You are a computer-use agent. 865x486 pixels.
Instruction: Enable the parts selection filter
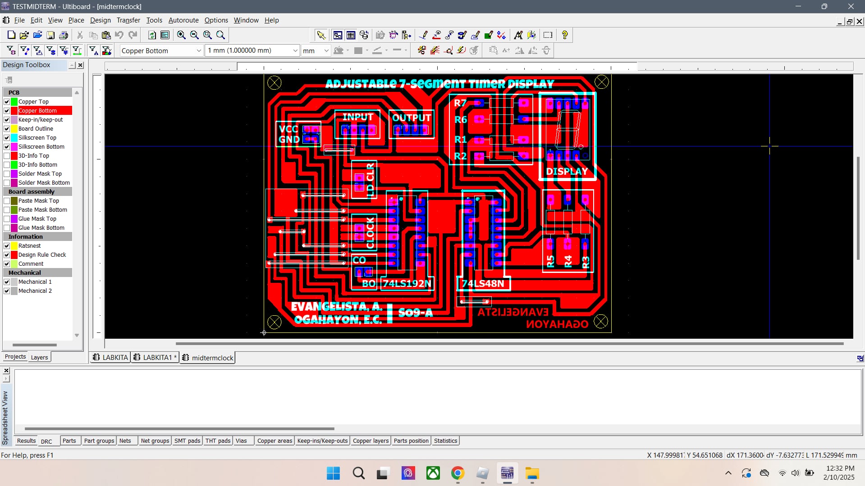[11, 50]
